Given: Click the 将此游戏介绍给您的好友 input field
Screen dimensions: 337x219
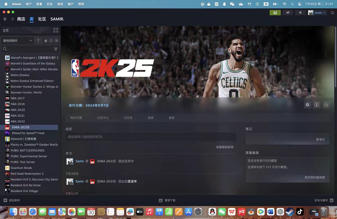Looking at the screenshot, I should [152, 137].
